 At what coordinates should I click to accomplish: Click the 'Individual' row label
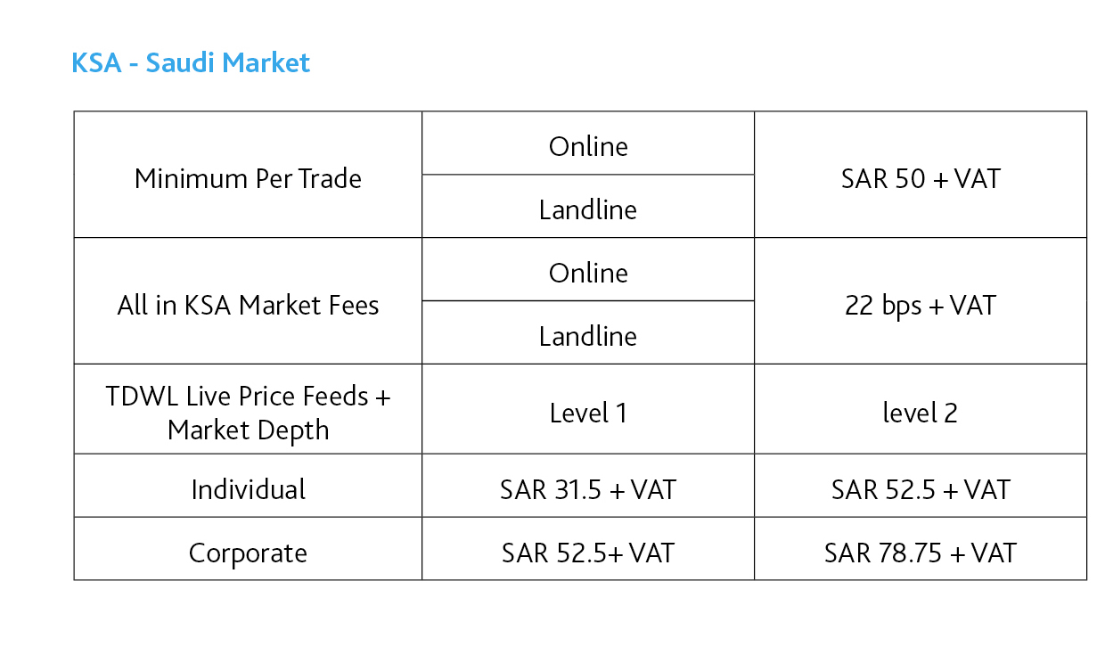[x=248, y=490]
